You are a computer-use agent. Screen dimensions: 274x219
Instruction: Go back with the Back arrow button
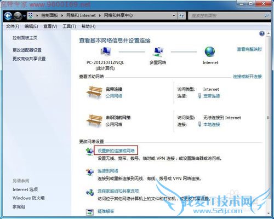pos(8,16)
